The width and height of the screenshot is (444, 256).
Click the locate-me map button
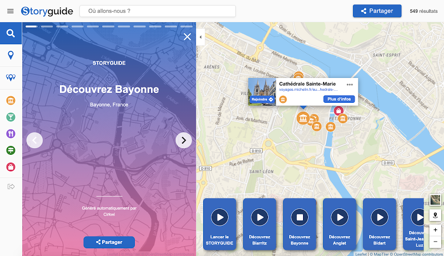(x=435, y=216)
